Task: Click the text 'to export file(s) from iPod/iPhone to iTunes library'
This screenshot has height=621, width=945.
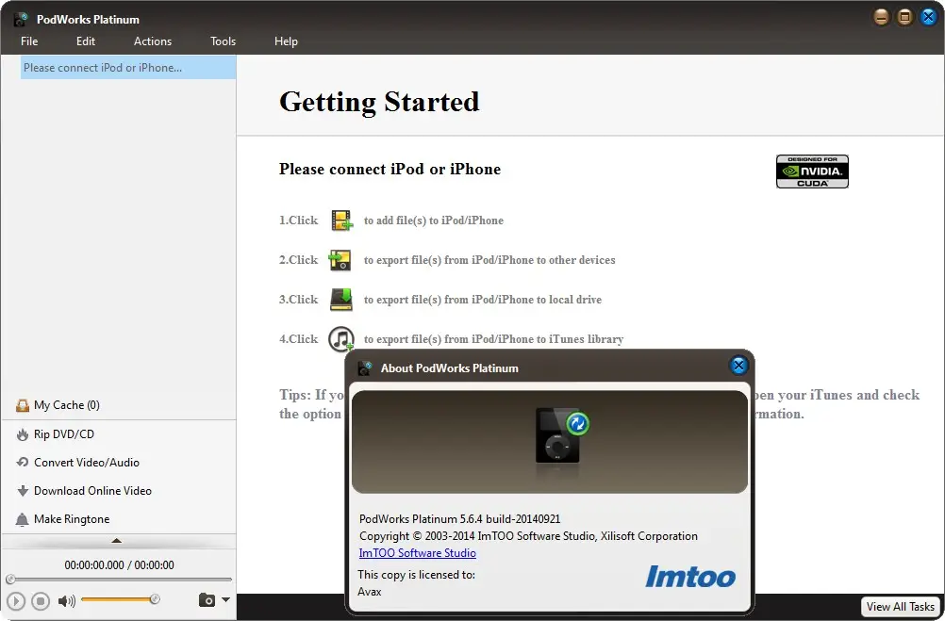Action: pos(493,339)
